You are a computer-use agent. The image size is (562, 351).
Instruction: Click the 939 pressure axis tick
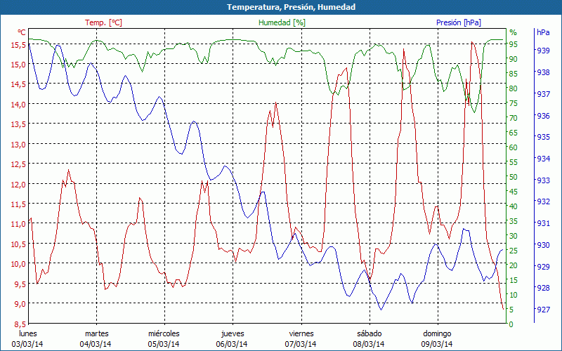[x=543, y=51]
